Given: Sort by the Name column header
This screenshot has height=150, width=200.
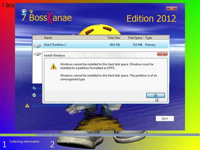Looking at the screenshot, I should tap(70, 38).
